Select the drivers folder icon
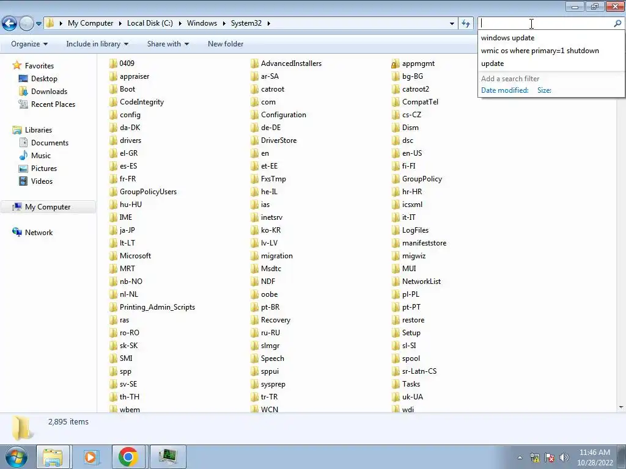The height and width of the screenshot is (469, 626). [113, 140]
